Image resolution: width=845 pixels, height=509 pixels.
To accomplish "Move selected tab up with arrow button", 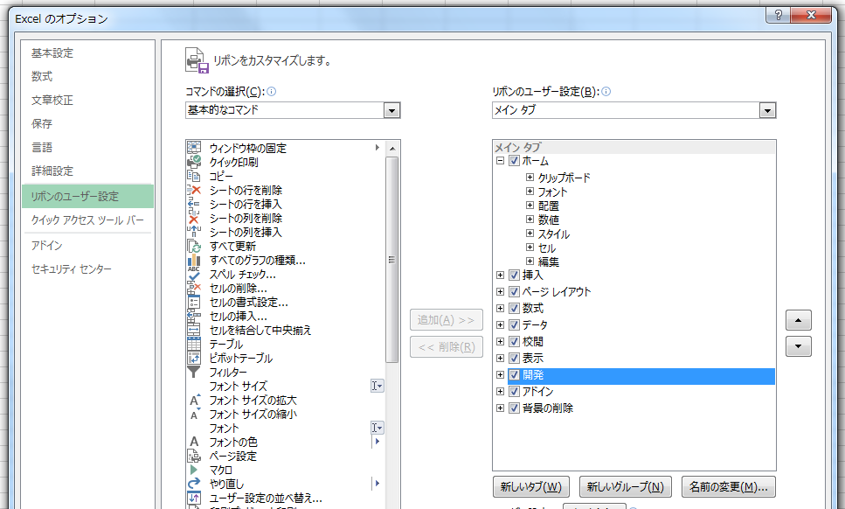I will [x=799, y=320].
